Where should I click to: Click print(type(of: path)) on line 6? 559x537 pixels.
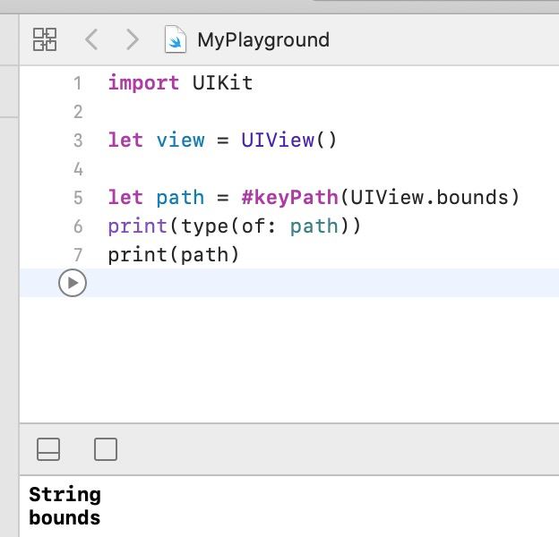[234, 226]
